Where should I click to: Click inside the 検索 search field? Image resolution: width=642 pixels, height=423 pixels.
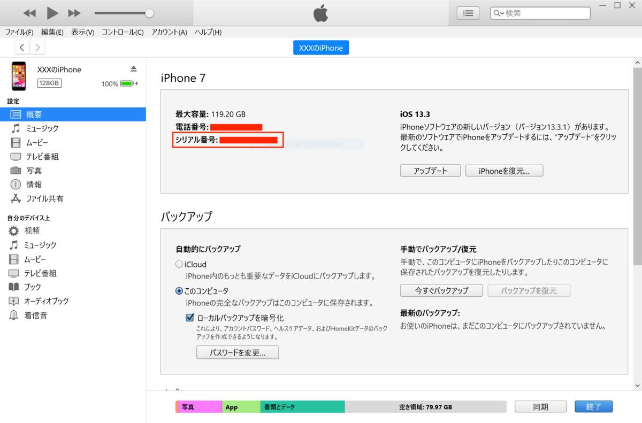(540, 13)
